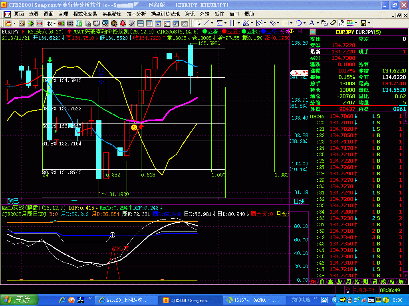Expand the vertical lines tool dropdown arrow
The image size is (409, 306).
click(238, 24)
